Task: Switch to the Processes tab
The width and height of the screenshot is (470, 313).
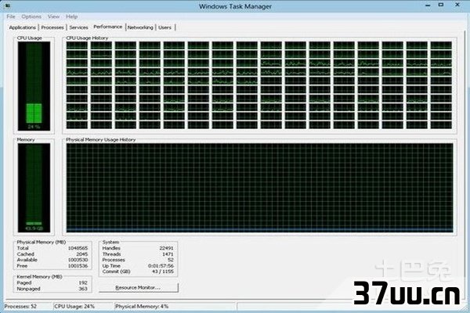Action: [52, 27]
